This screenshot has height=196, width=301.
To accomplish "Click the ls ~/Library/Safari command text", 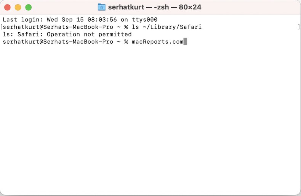I will 167,27.
